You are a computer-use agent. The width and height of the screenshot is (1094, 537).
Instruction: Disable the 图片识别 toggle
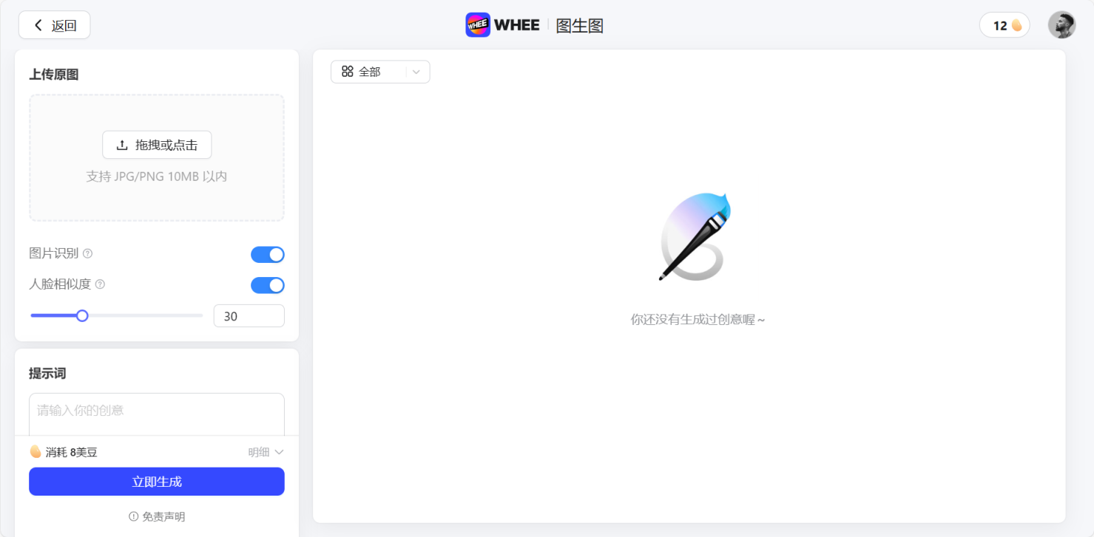point(267,255)
